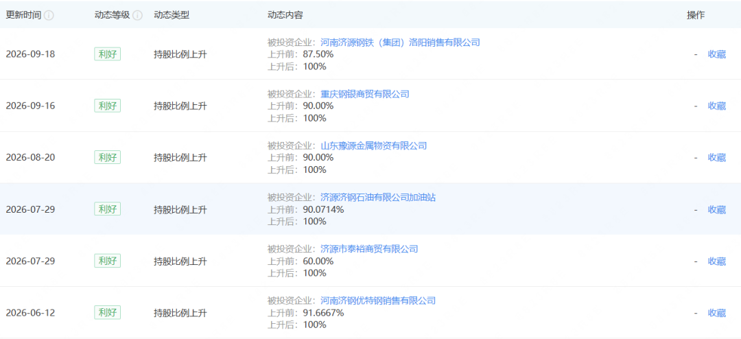Click 利好 tag in 2026-08-20 row

[x=107, y=157]
